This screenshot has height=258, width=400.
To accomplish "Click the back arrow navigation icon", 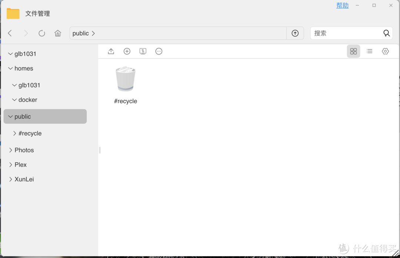I will [10, 33].
